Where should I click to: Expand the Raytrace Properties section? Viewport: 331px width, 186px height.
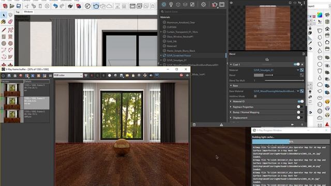(x=231, y=107)
